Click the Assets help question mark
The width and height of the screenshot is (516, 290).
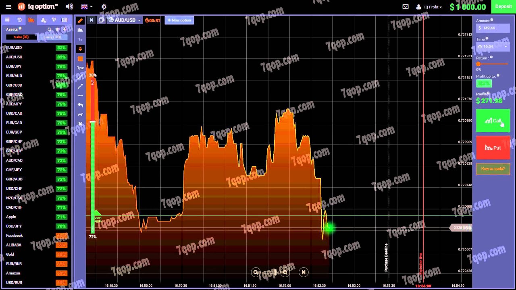click(x=20, y=29)
